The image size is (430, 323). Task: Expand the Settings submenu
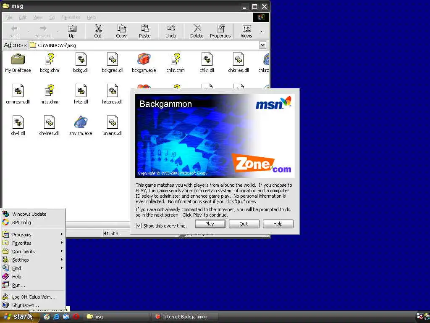pyautogui.click(x=33, y=260)
